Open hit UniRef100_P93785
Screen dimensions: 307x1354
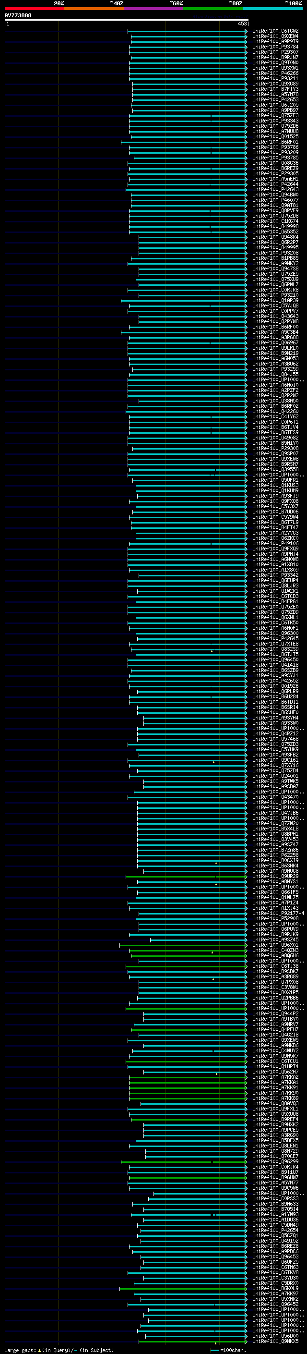(275, 158)
